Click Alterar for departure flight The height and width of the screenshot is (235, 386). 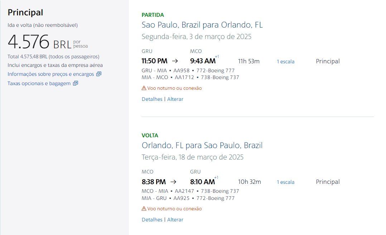175,99
